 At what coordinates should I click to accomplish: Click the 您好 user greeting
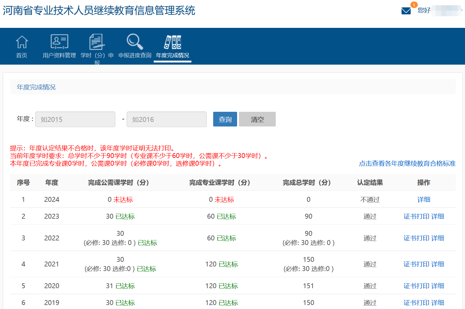tap(424, 10)
